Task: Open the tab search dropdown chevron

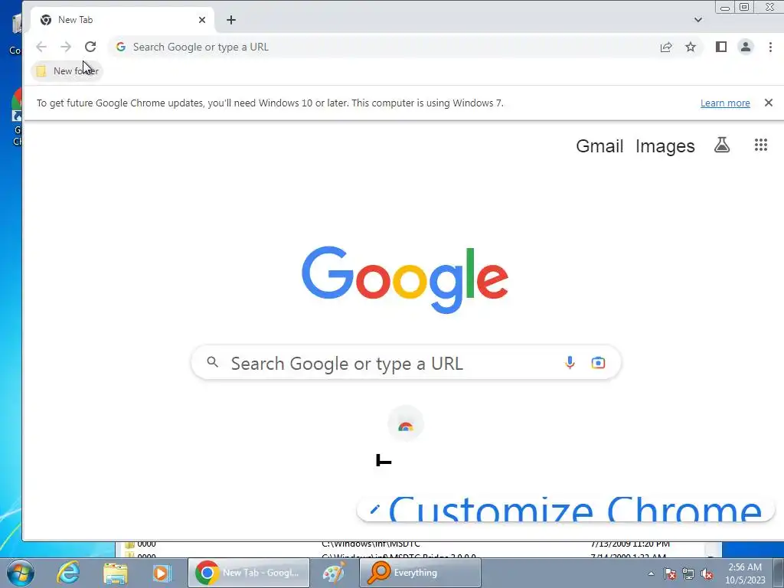Action: click(698, 20)
